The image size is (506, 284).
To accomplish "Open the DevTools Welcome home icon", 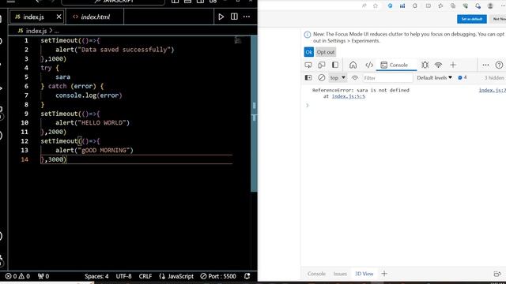I will pyautogui.click(x=353, y=65).
